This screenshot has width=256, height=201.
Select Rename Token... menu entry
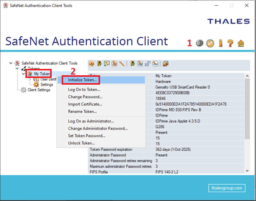(x=101, y=112)
